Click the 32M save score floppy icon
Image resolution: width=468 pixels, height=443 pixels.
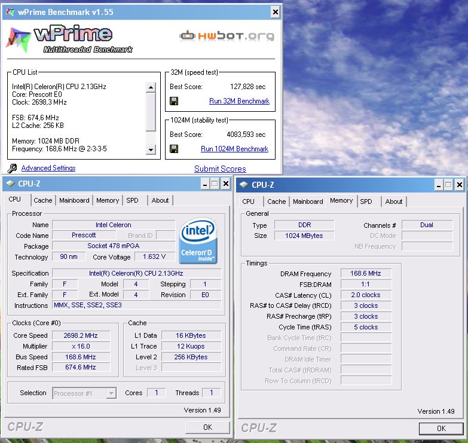[174, 101]
